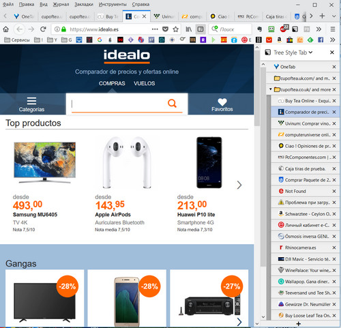Image resolution: width=341 pixels, height=328 pixels.
Task: Open the Library toolbar icon
Action: [x=188, y=29]
